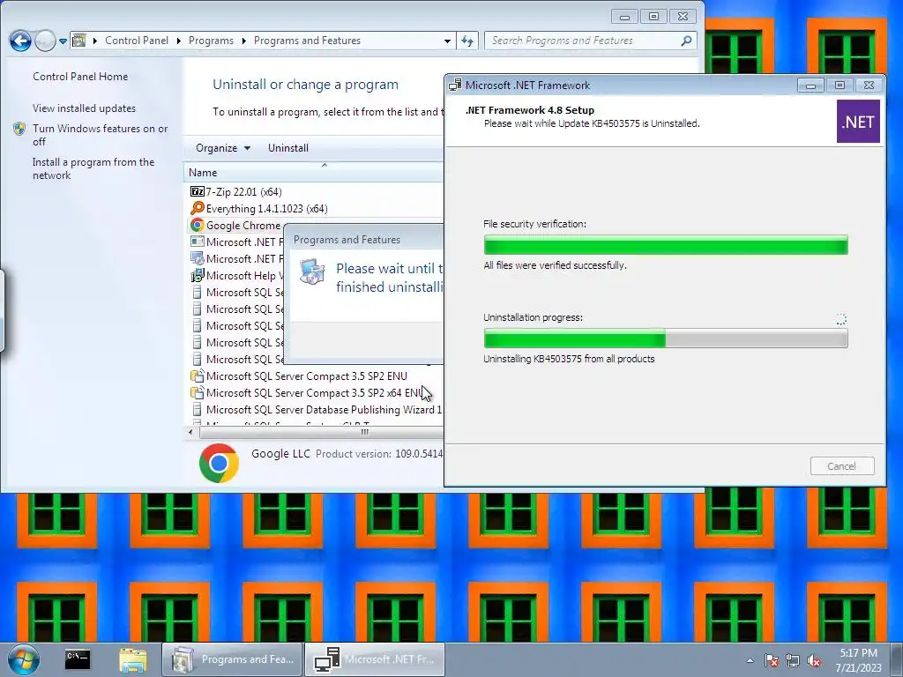Click the Back arrow in Control Panel
The height and width of the screenshot is (677, 903).
point(20,41)
